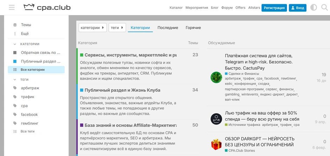
Task: Click the crown avatar of traffic topic
Action: point(216,119)
